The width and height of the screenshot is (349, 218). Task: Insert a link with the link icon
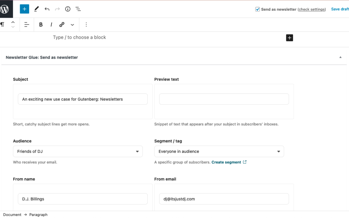pos(62,25)
